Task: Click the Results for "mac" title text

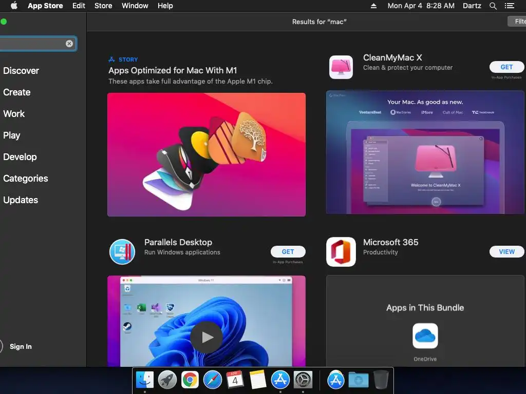Action: point(319,22)
